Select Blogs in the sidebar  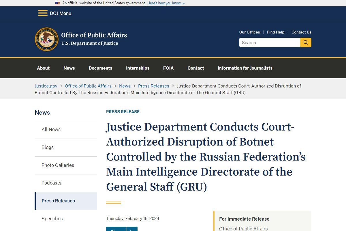point(66,148)
